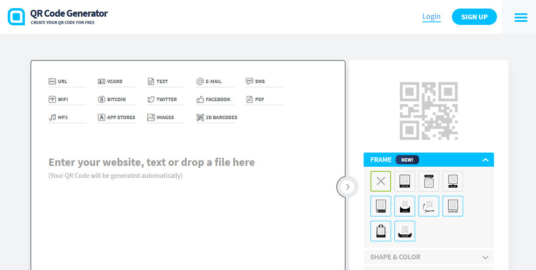Click the APP STORES icon
Image resolution: width=536 pixels, height=270 pixels.
click(102, 117)
